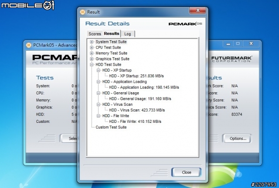
Task: Select the Memory Test Suite row
Action: click(x=112, y=53)
